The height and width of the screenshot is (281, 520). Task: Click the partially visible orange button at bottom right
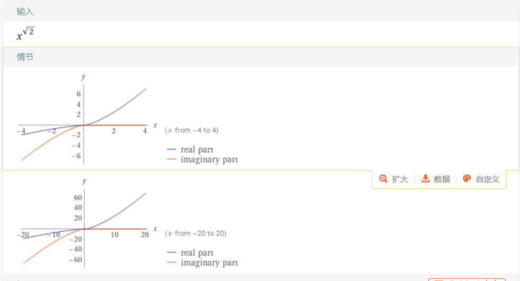pyautogui.click(x=467, y=279)
